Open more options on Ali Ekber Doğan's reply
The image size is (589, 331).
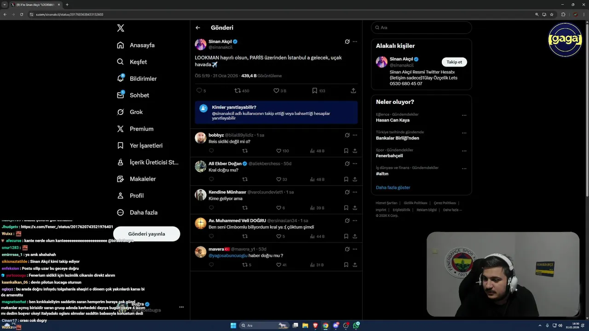tap(355, 164)
